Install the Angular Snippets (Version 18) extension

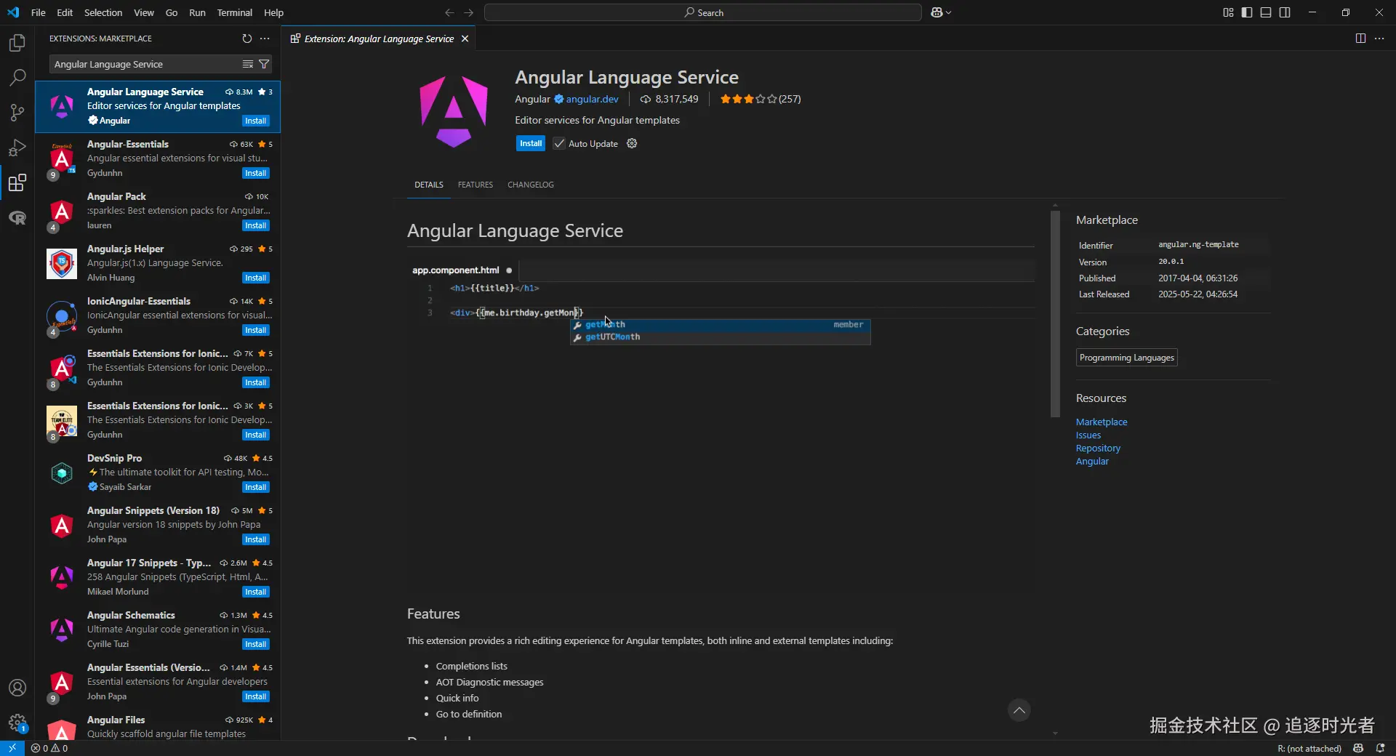(255, 539)
